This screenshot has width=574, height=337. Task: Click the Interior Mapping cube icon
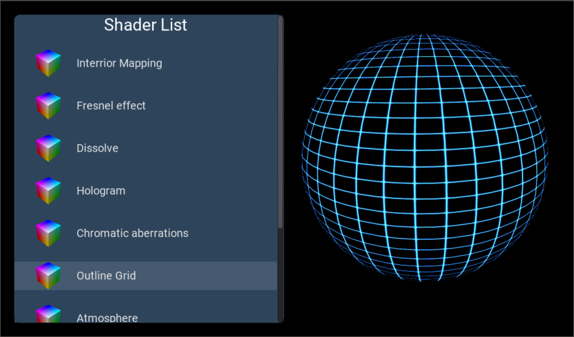48,63
